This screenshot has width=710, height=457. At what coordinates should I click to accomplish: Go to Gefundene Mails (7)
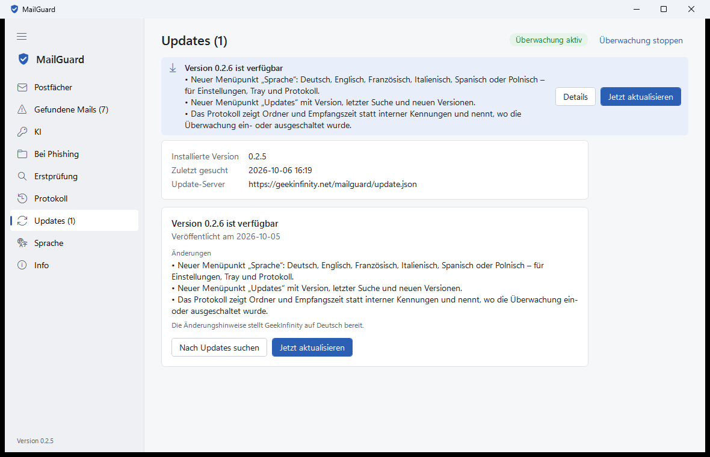pos(74,109)
